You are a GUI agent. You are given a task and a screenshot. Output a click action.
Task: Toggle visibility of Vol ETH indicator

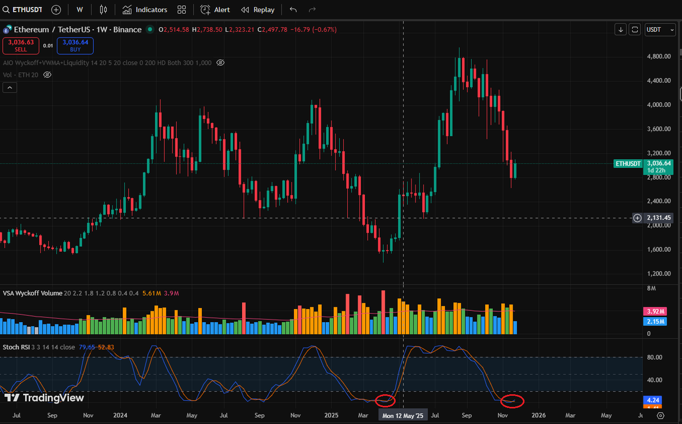coord(48,75)
